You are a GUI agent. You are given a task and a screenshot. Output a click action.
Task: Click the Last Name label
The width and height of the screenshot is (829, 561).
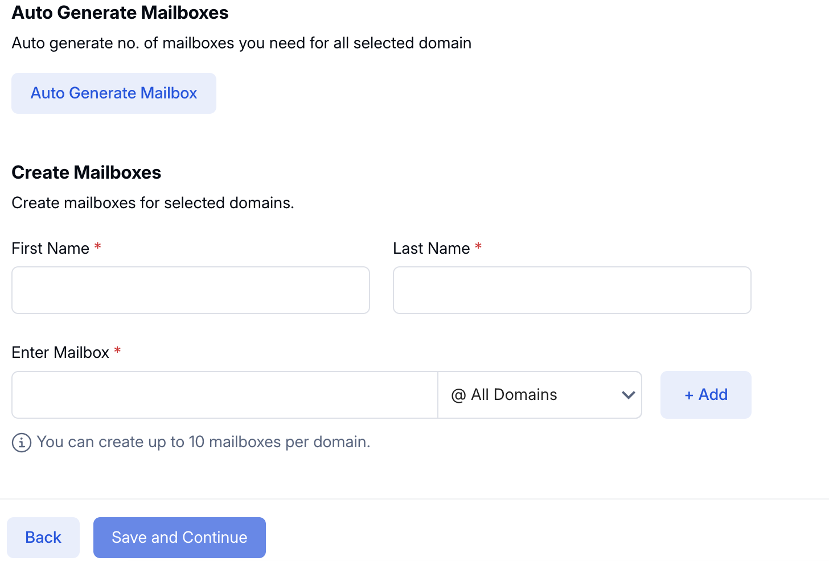431,249
